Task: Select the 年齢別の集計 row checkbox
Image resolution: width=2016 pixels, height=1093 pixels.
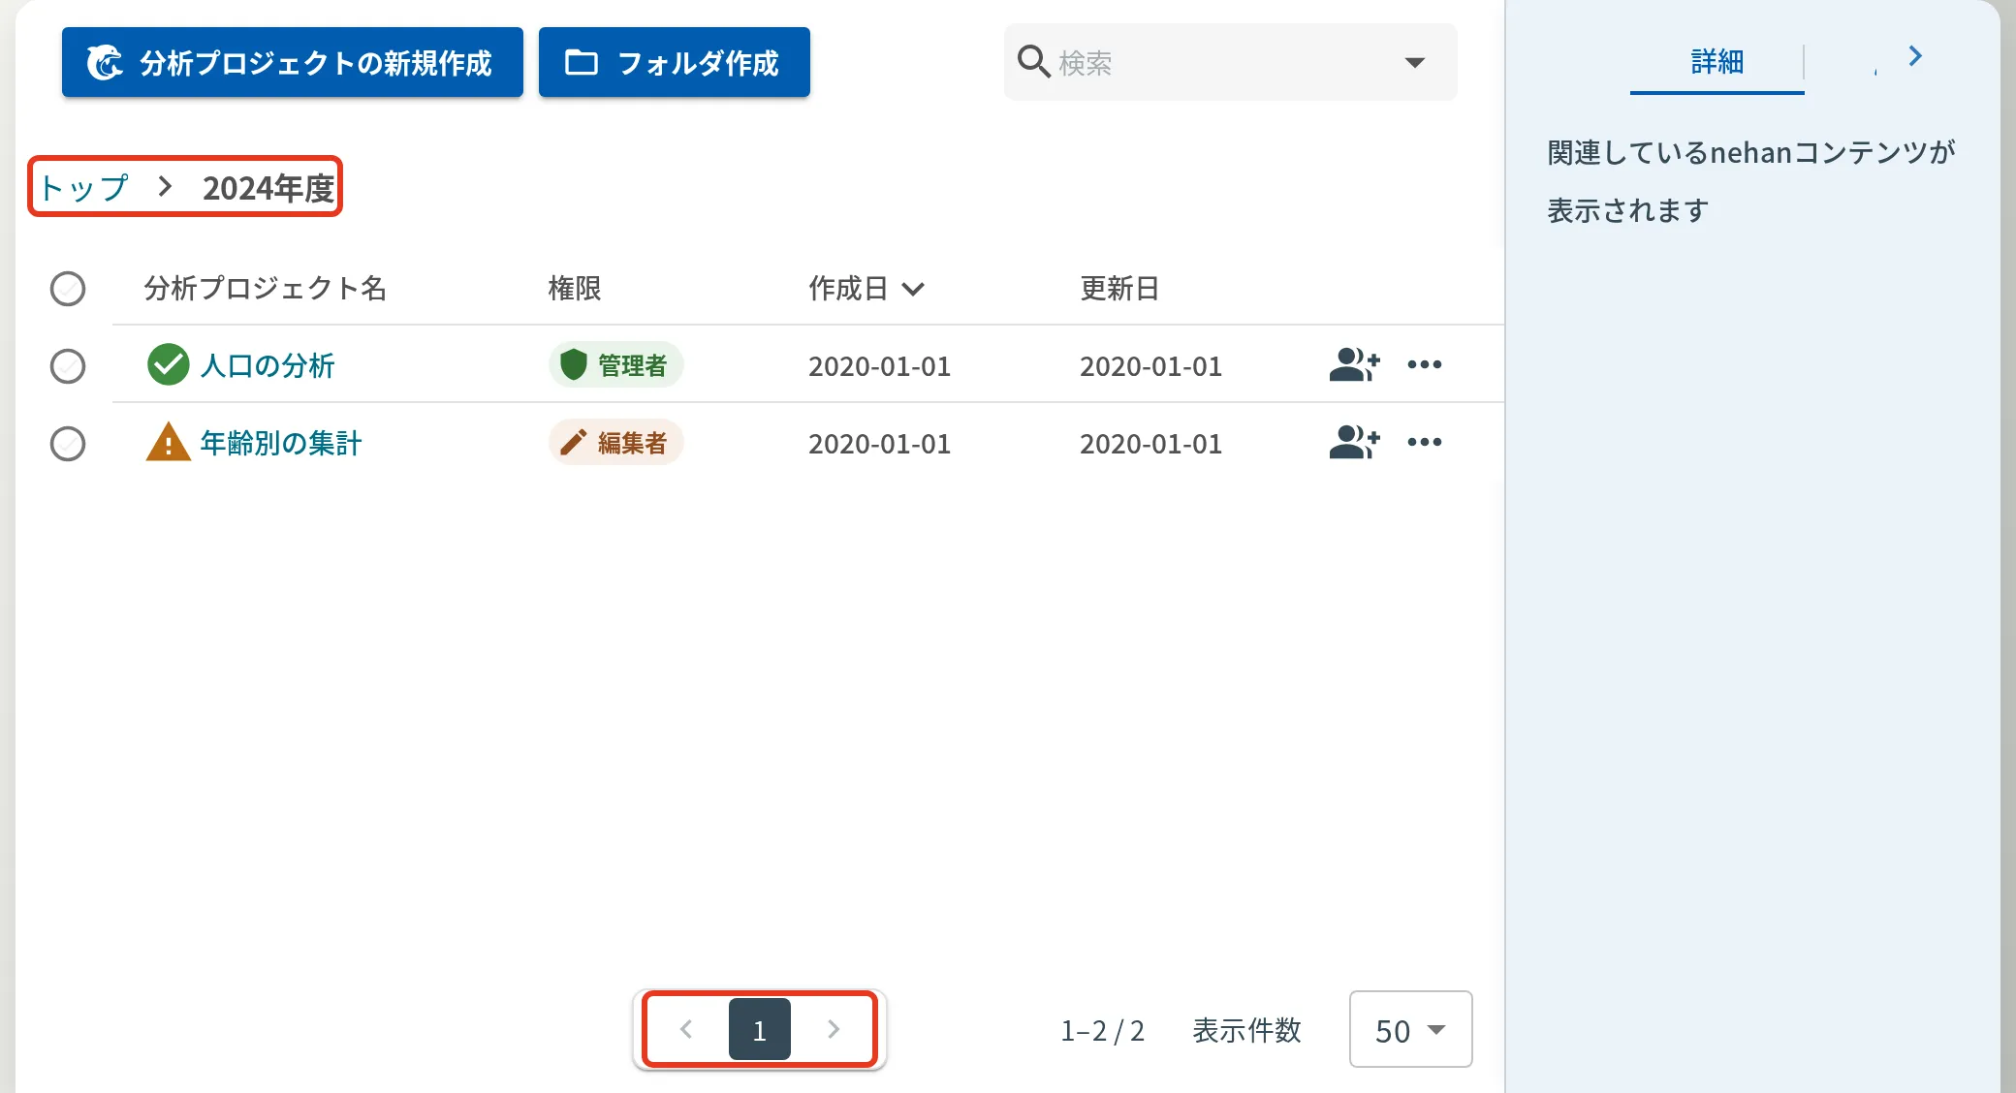Action: pos(68,444)
